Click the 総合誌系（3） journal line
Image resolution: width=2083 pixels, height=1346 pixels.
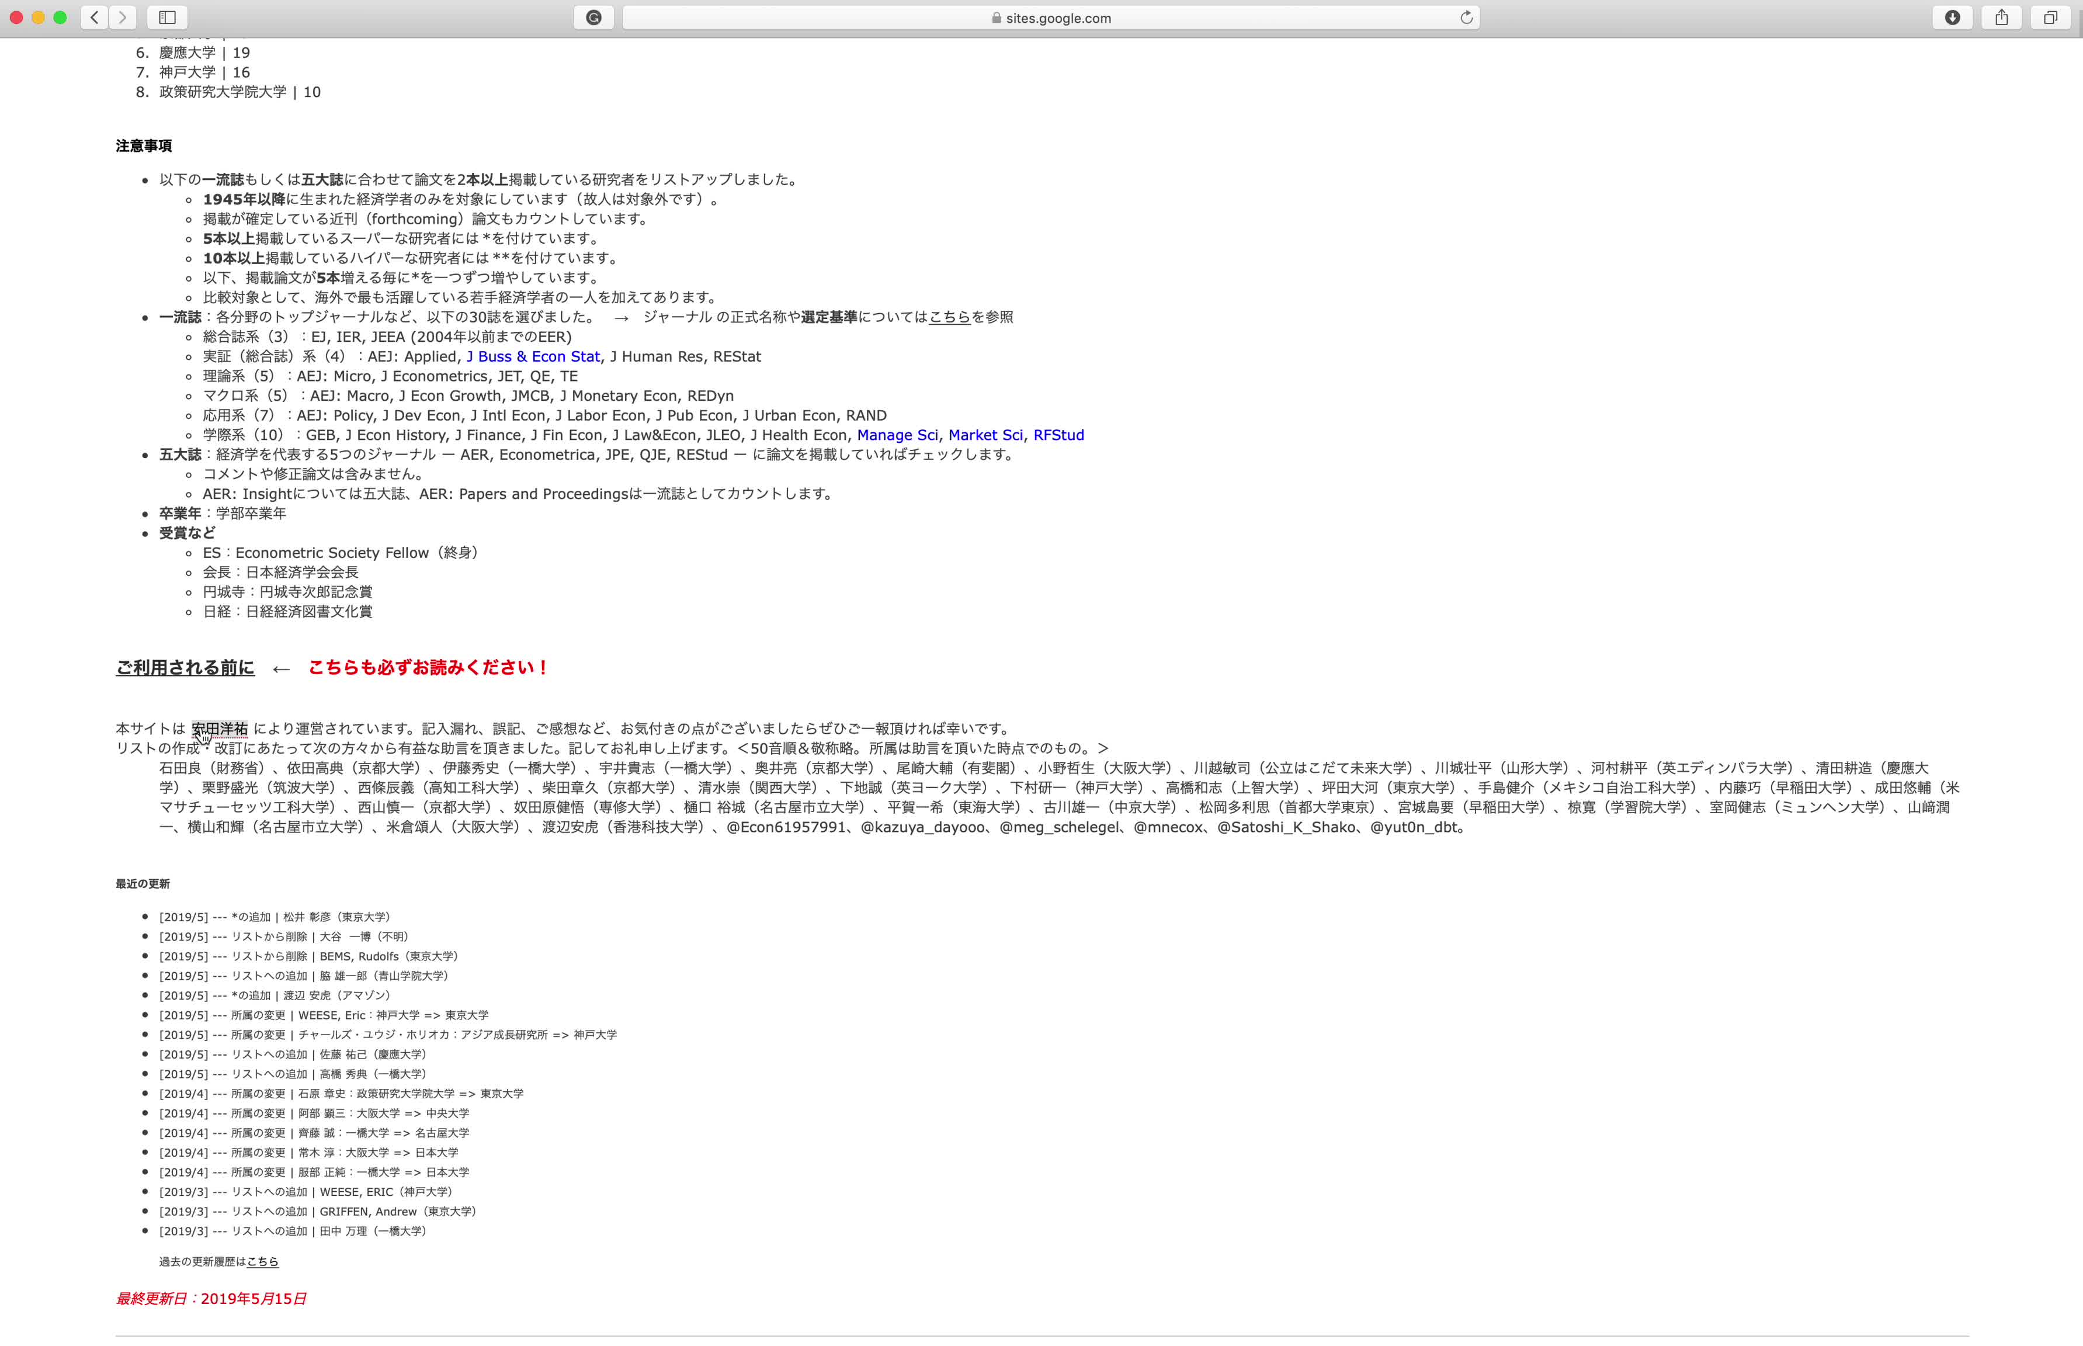pos(387,337)
